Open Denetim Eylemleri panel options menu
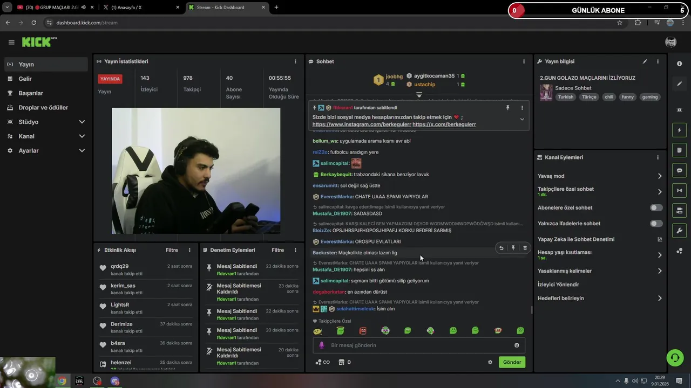Screen dimensions: 691x388 pyautogui.click(x=295, y=250)
